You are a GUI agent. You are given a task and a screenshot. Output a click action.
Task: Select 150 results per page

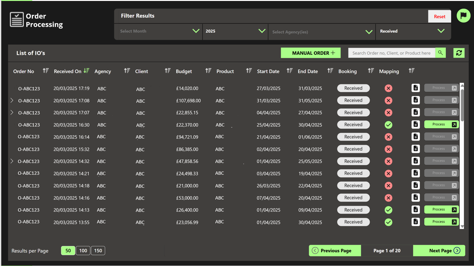(98, 251)
